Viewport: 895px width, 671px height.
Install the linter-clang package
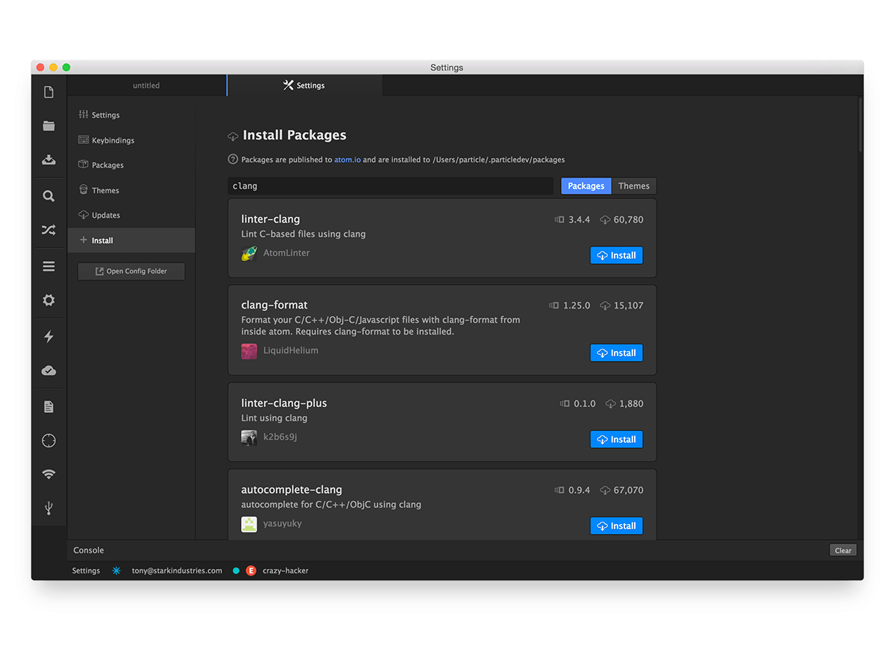pos(616,256)
